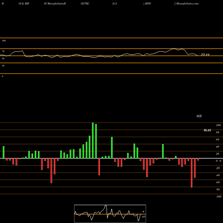Select the 0 label below RSI panel
The height and width of the screenshot is (223, 223).
point(2,76)
